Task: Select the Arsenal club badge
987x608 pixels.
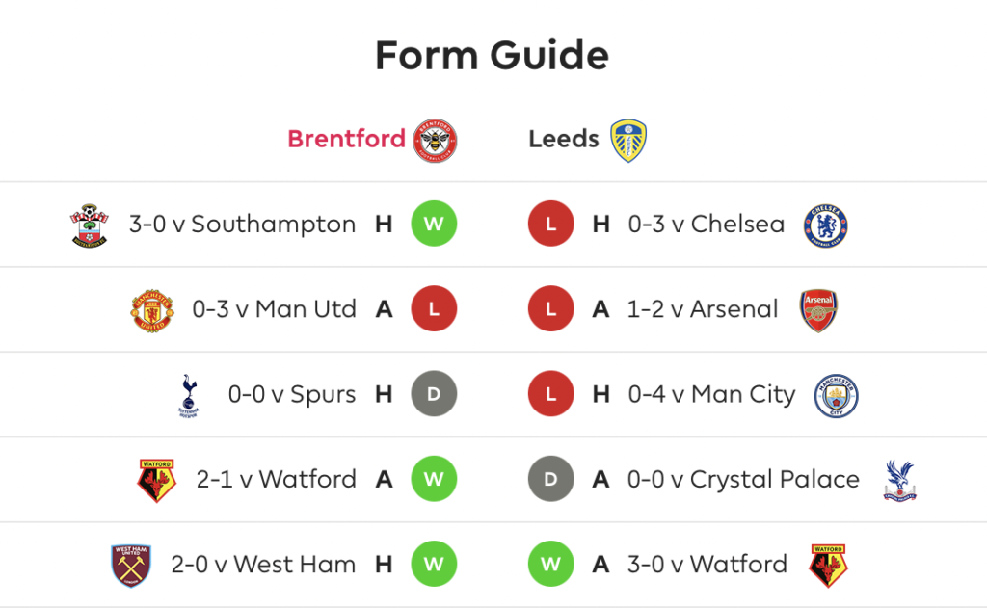Action: [818, 310]
